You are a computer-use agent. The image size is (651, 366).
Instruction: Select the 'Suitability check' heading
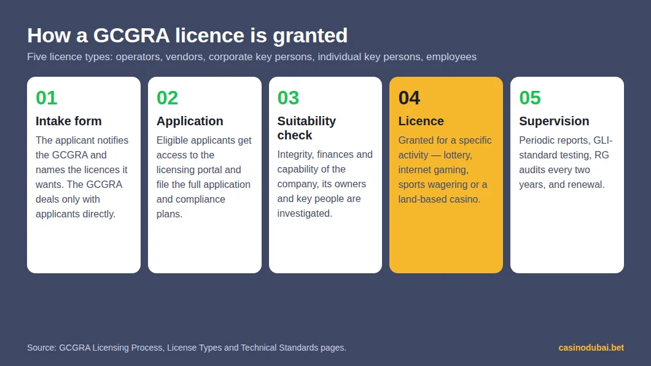click(x=306, y=128)
